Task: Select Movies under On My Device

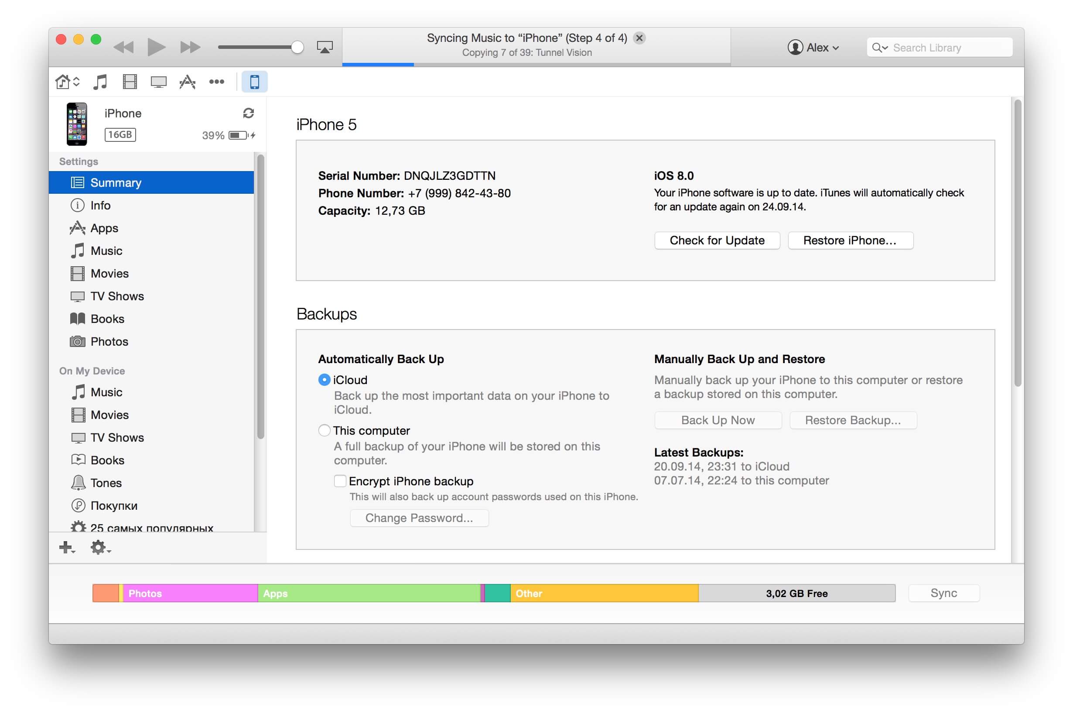Action: point(151,415)
